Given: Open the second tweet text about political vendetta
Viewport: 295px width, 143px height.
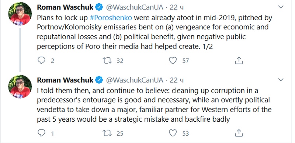Looking at the screenshot, I should [x=154, y=105].
